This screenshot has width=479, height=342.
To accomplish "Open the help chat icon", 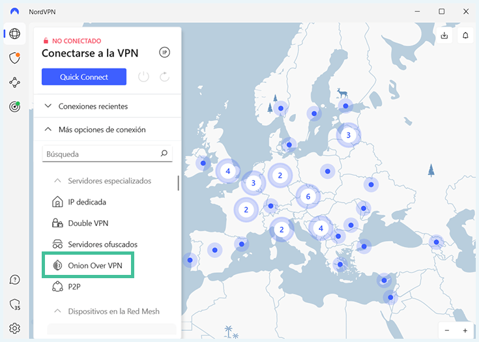I will 14,279.
